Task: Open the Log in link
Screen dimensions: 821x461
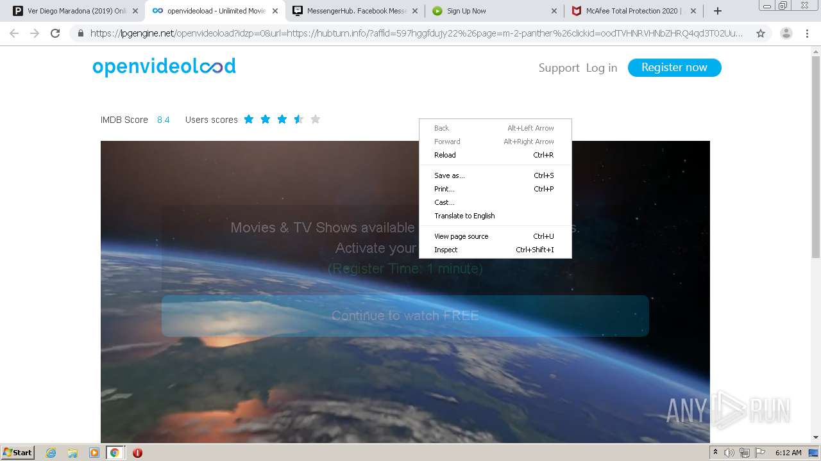Action: (x=601, y=68)
